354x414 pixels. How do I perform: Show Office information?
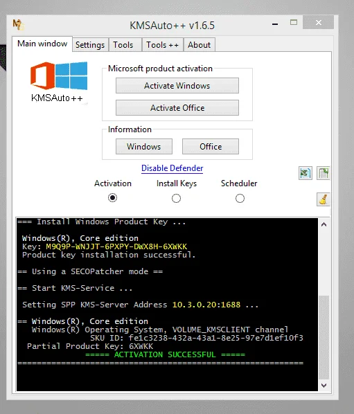click(x=211, y=147)
